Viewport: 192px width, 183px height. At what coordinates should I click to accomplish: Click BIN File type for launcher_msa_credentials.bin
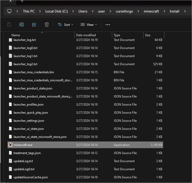point(119,72)
